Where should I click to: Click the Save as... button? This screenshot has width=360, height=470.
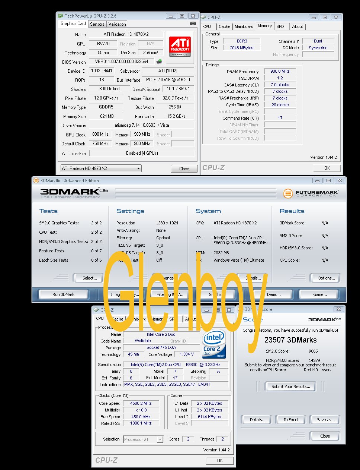click(325, 420)
